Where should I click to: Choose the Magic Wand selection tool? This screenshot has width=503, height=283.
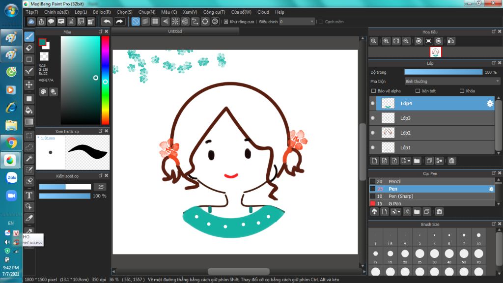(x=29, y=158)
